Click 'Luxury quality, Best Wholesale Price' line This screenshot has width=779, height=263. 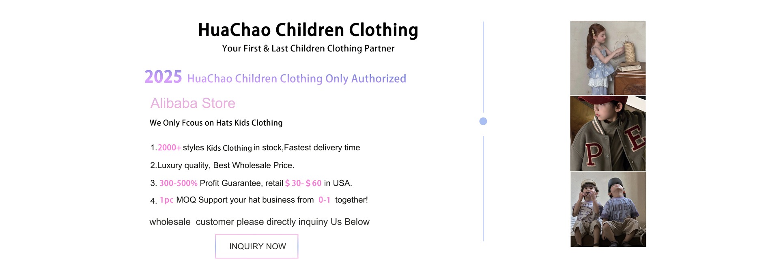[x=222, y=165]
